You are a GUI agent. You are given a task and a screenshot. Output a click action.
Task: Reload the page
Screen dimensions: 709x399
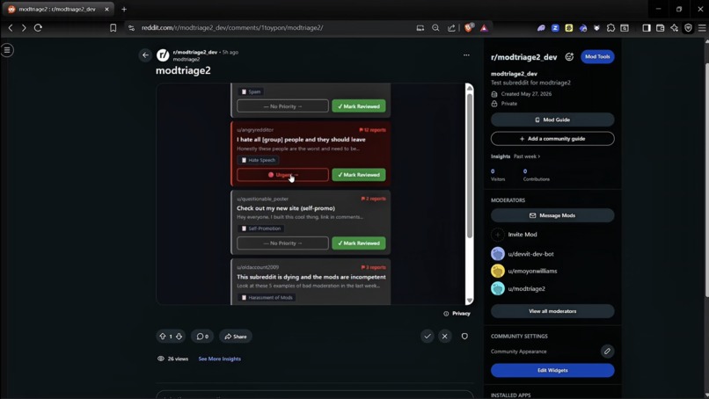38,27
